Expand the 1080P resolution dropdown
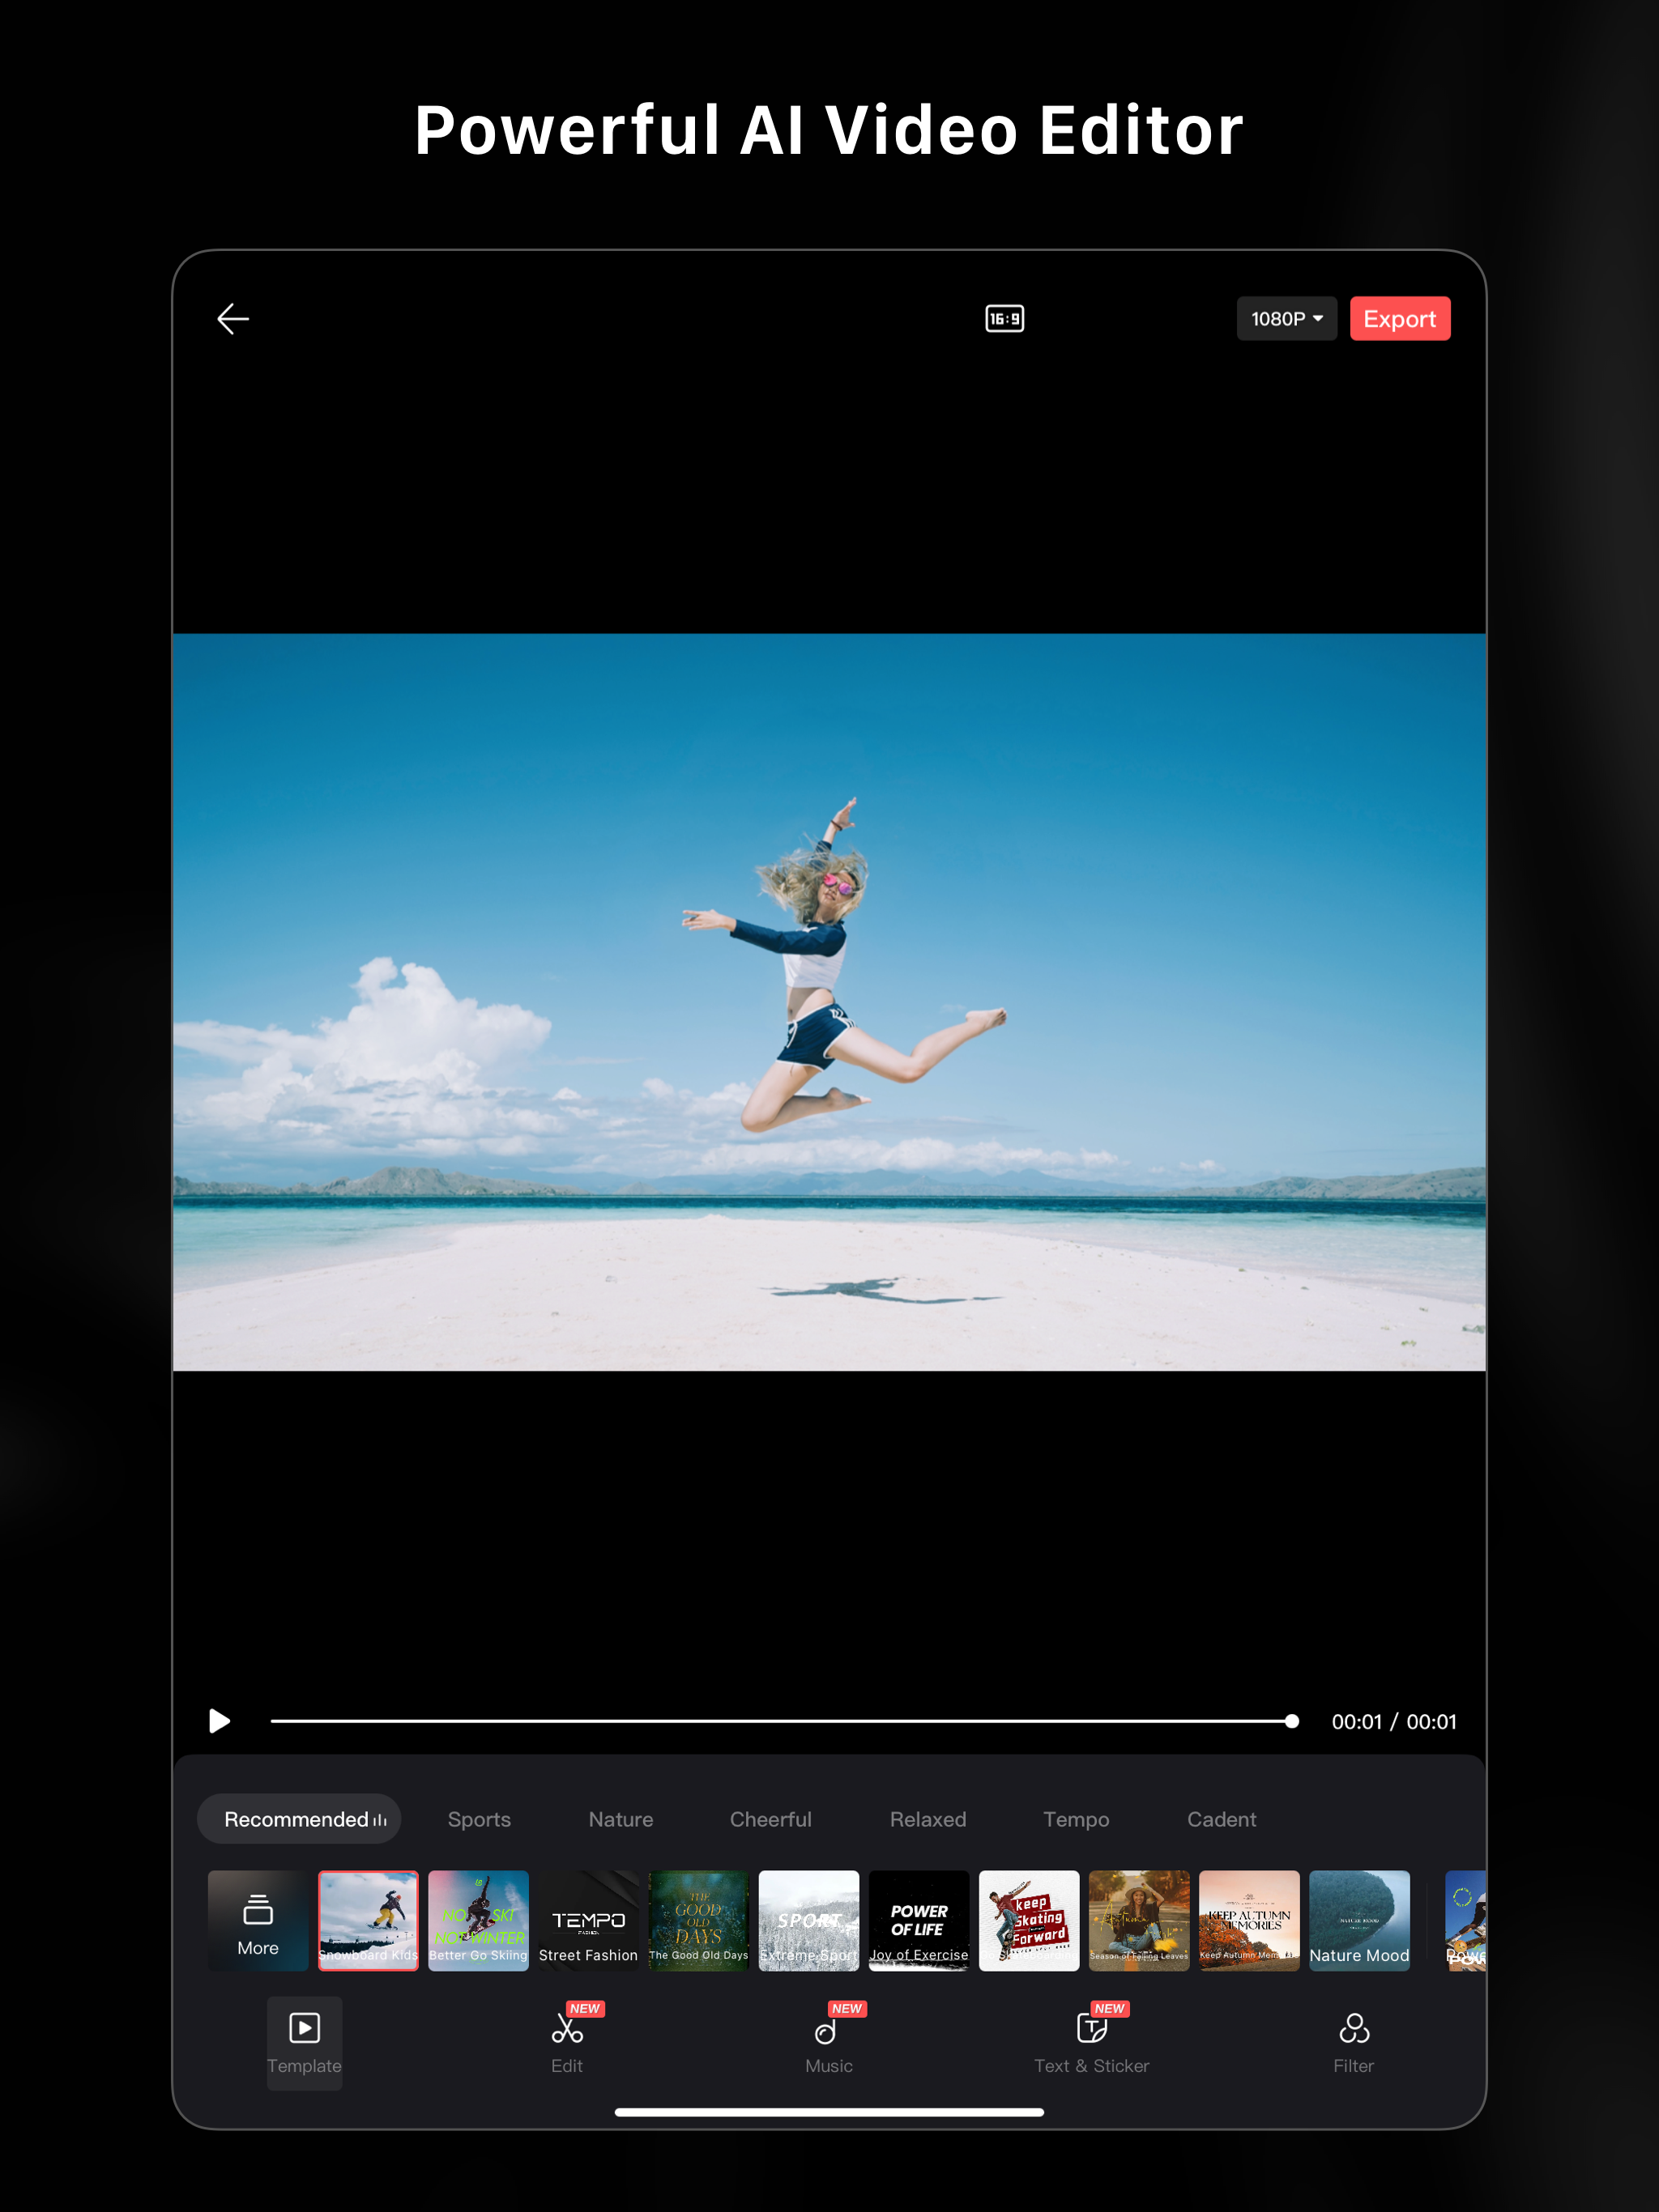Image resolution: width=1659 pixels, height=2212 pixels. 1286,319
